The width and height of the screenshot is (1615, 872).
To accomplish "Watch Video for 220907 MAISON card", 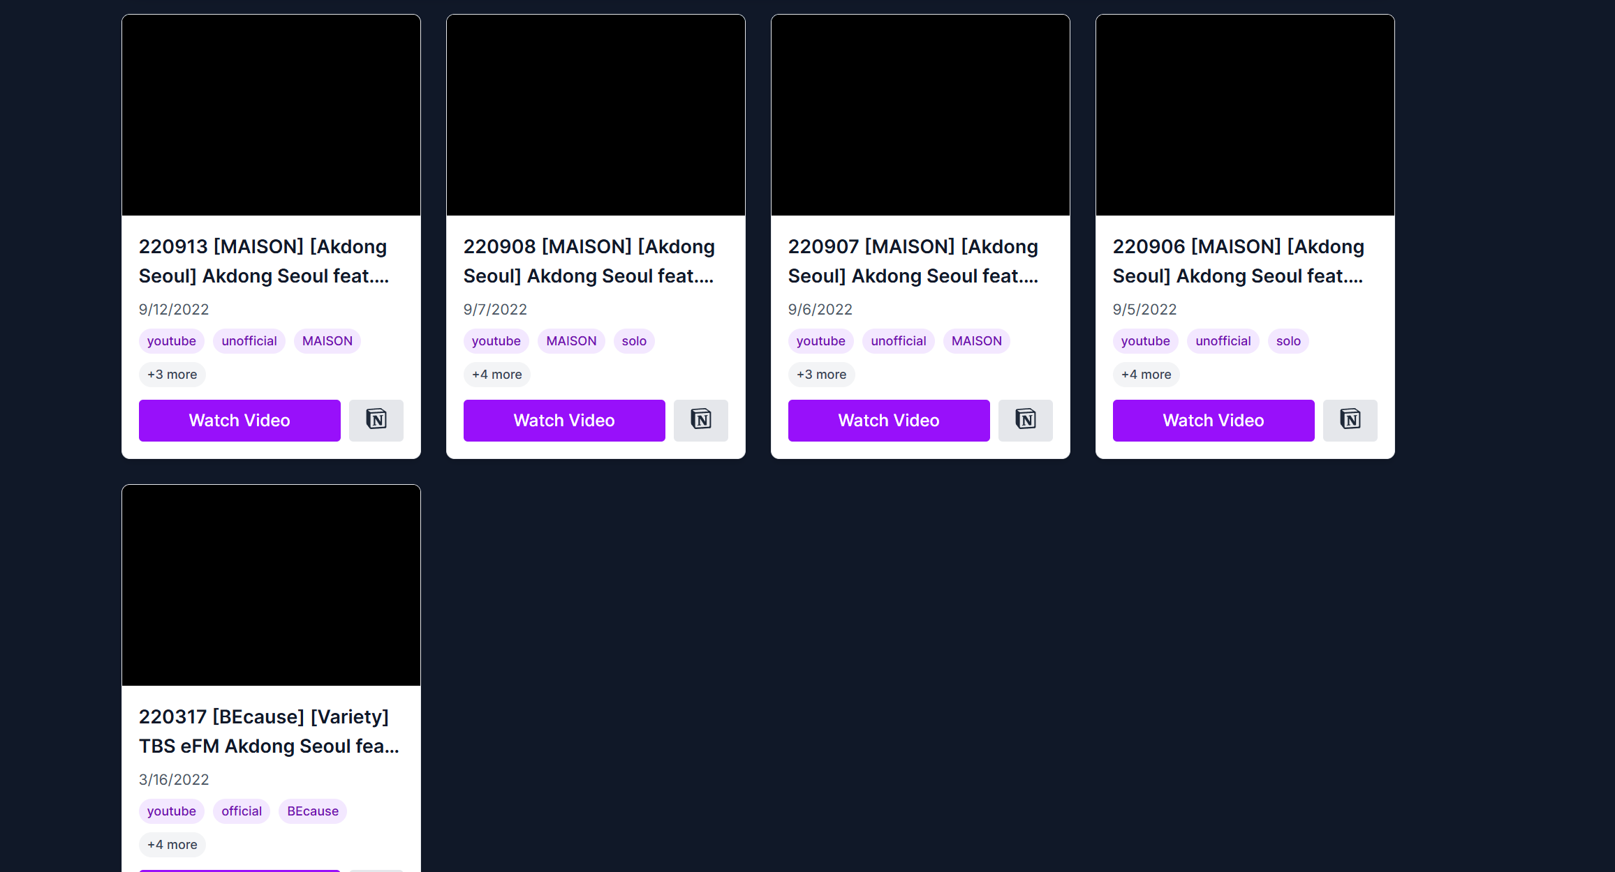I will [889, 420].
